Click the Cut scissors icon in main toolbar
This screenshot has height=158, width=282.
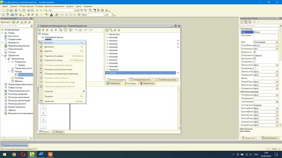(x=16, y=11)
